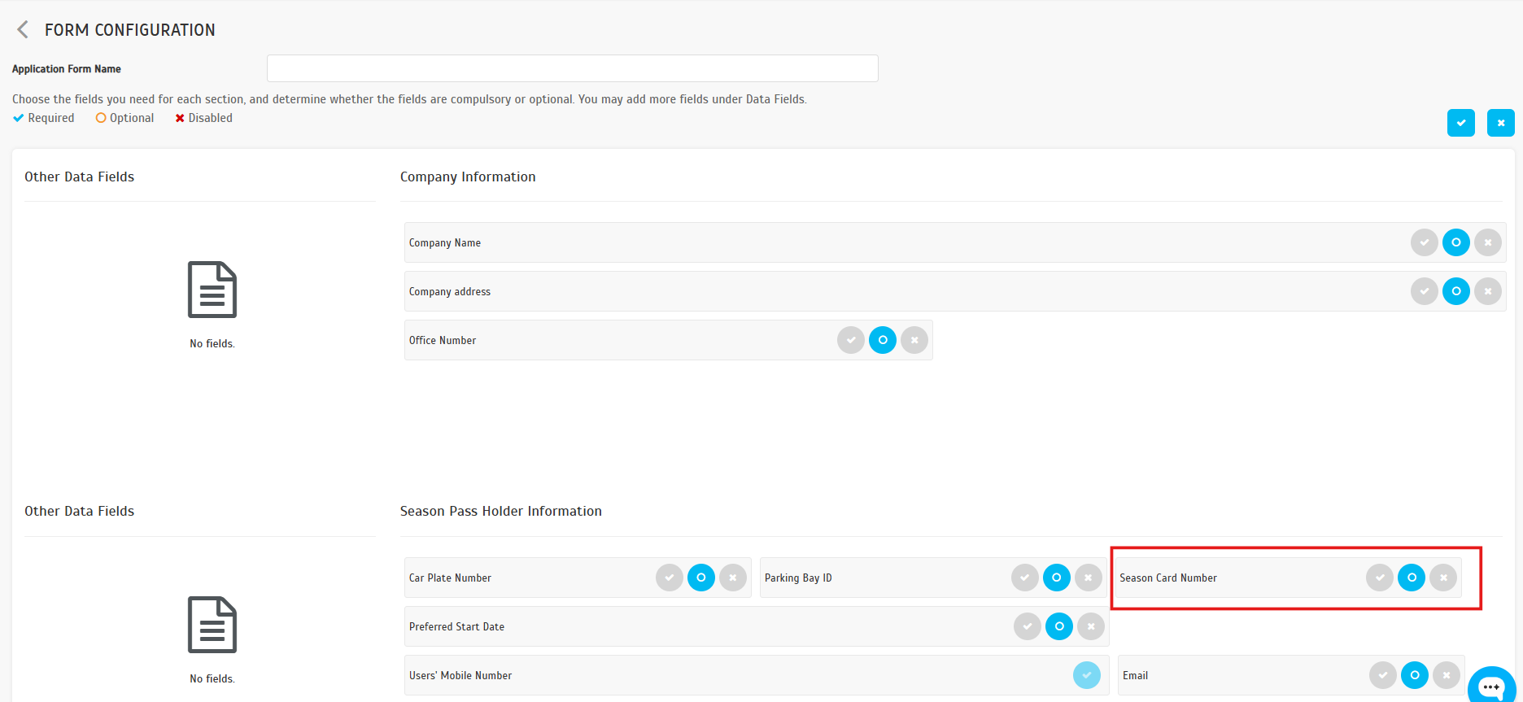Mark Season Card Number as required
Screen dimensions: 1523x702
click(x=1379, y=578)
